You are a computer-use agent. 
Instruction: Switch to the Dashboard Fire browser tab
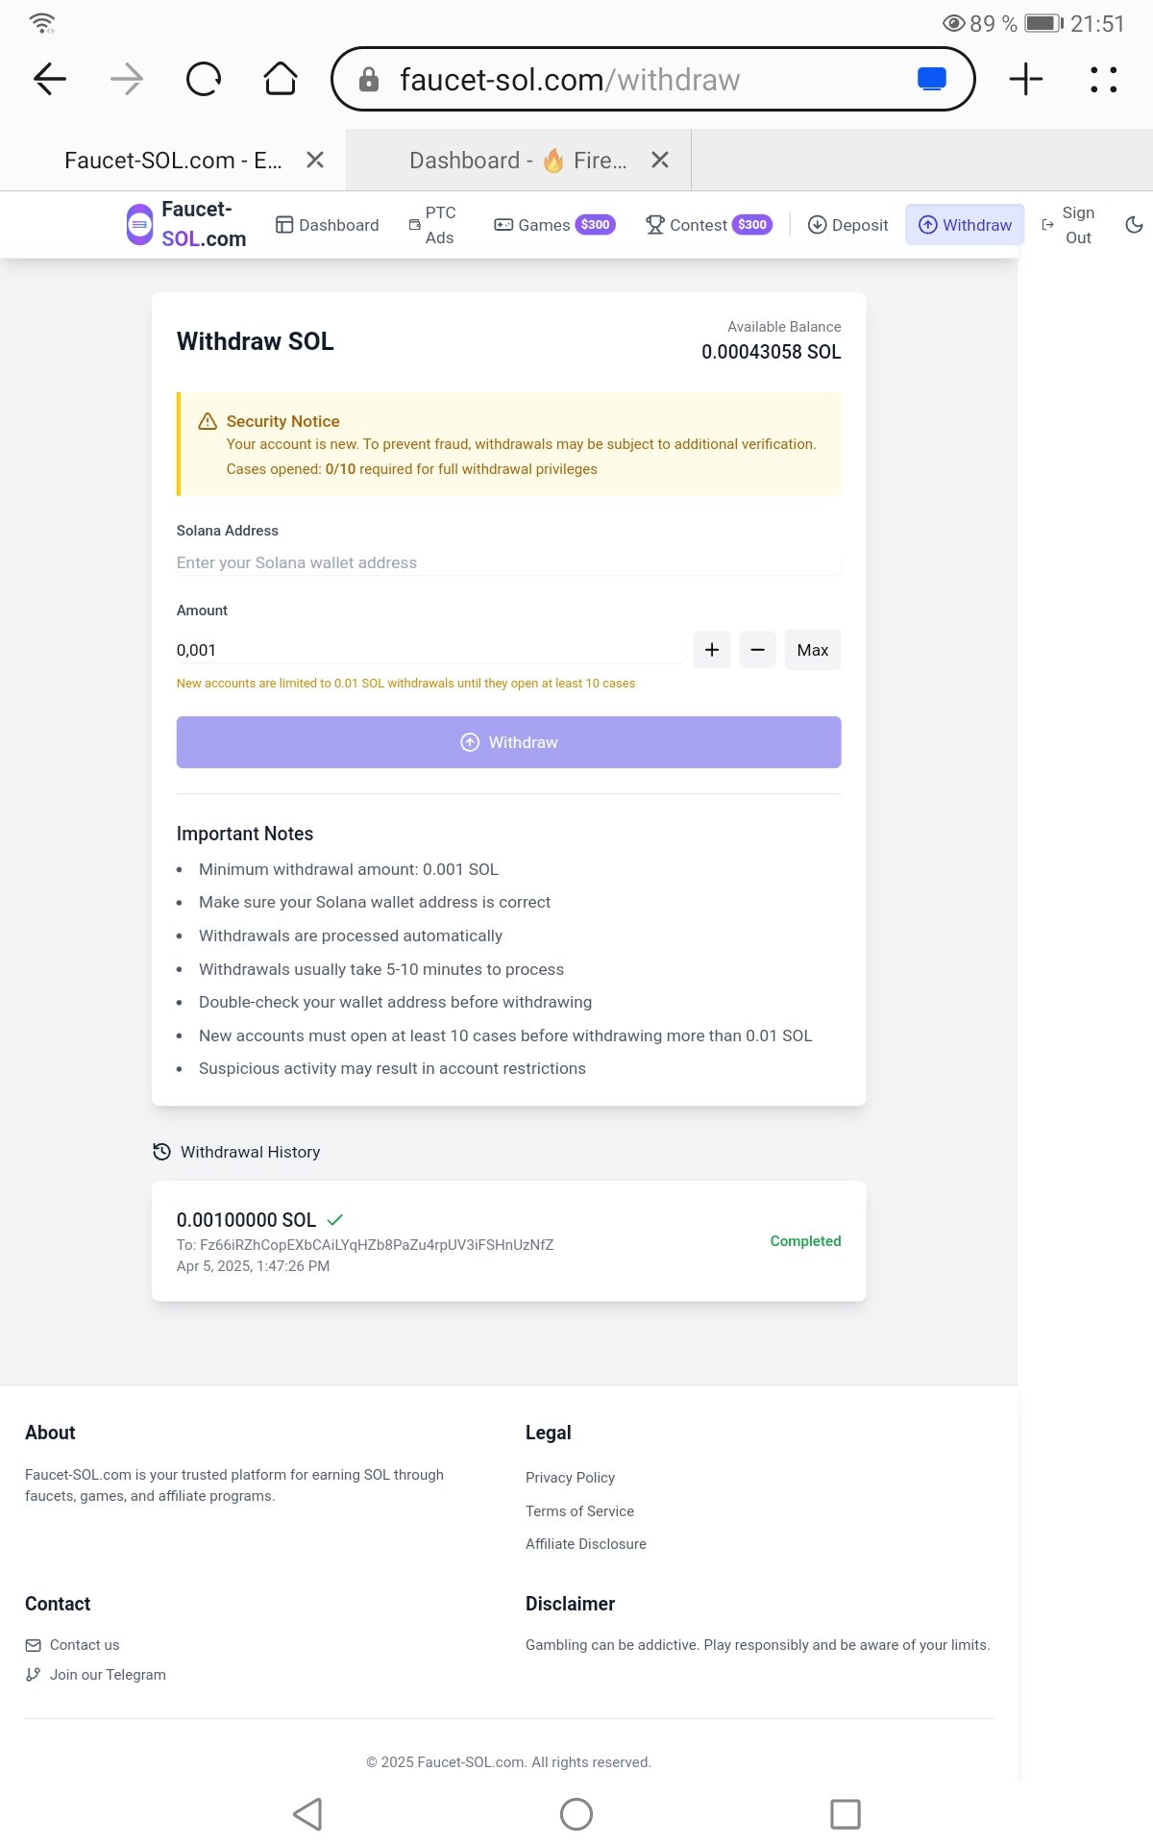click(518, 161)
